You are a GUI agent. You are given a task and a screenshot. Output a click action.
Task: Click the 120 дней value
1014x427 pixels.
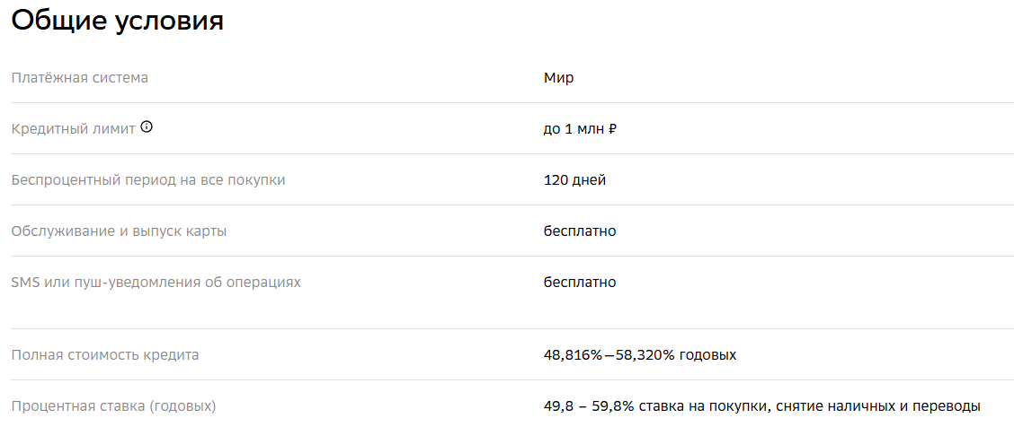574,180
